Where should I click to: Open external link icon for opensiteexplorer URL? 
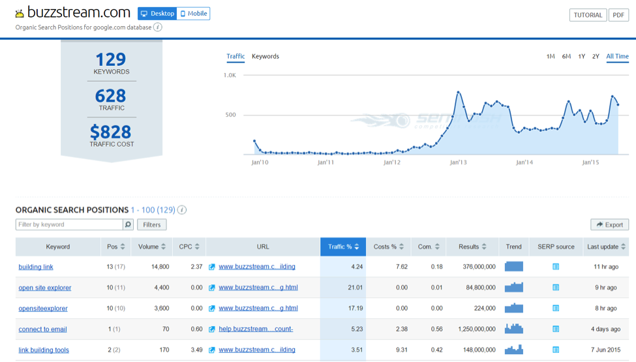pyautogui.click(x=212, y=309)
